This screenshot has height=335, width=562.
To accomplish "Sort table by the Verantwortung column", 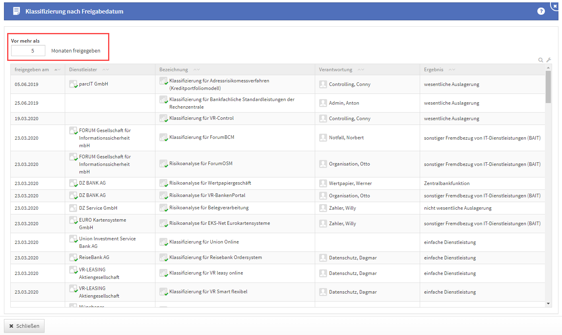I will [335, 70].
